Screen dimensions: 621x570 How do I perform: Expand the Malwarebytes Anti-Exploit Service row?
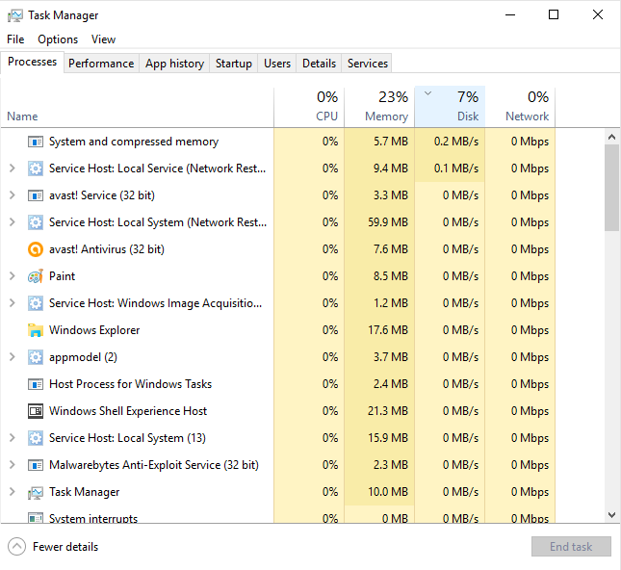click(12, 465)
